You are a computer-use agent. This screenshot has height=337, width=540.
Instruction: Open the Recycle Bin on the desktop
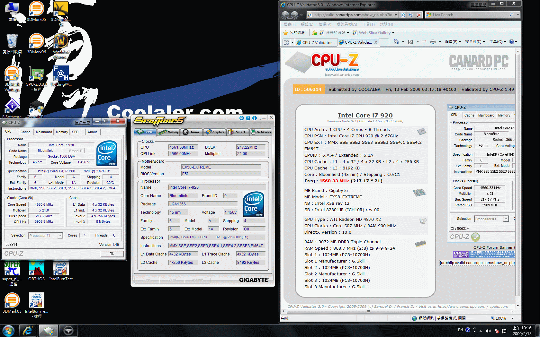point(12,44)
